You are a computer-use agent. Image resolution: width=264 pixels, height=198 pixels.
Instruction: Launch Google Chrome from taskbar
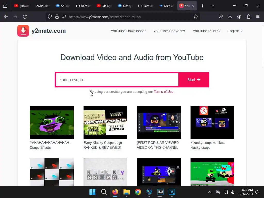pyautogui.click(x=138, y=192)
